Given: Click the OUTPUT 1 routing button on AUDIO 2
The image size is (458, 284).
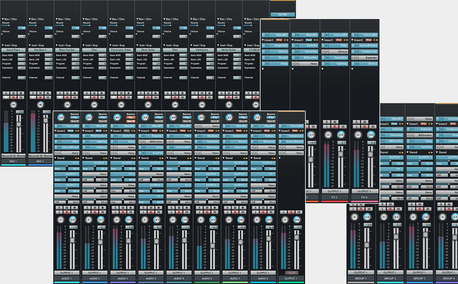Looking at the screenshot, I should pyautogui.click(x=94, y=273).
